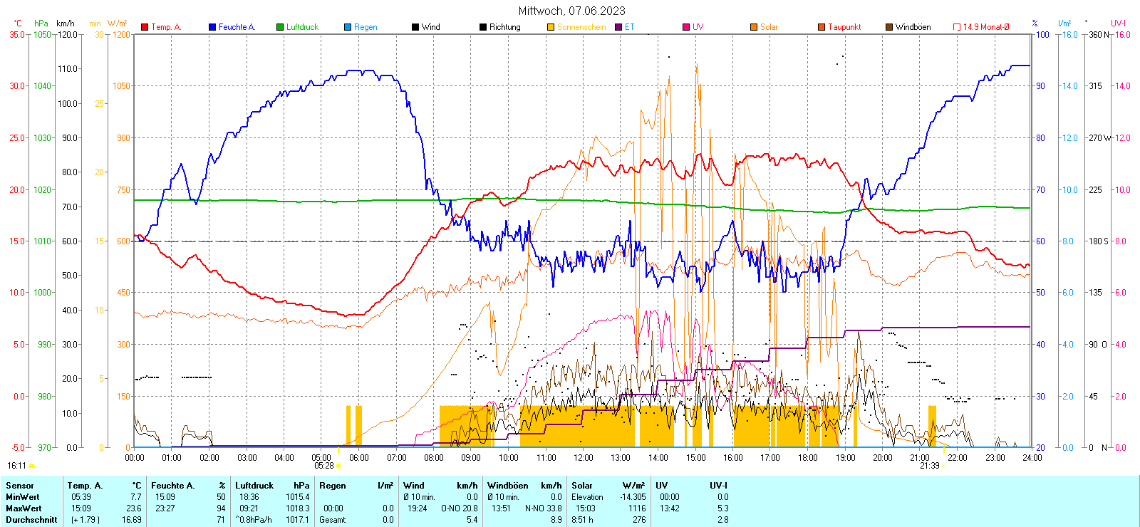The height and width of the screenshot is (527, 1140).
Task: Select the chart title Mittwoch, 07.06.2023
Action: point(571,11)
